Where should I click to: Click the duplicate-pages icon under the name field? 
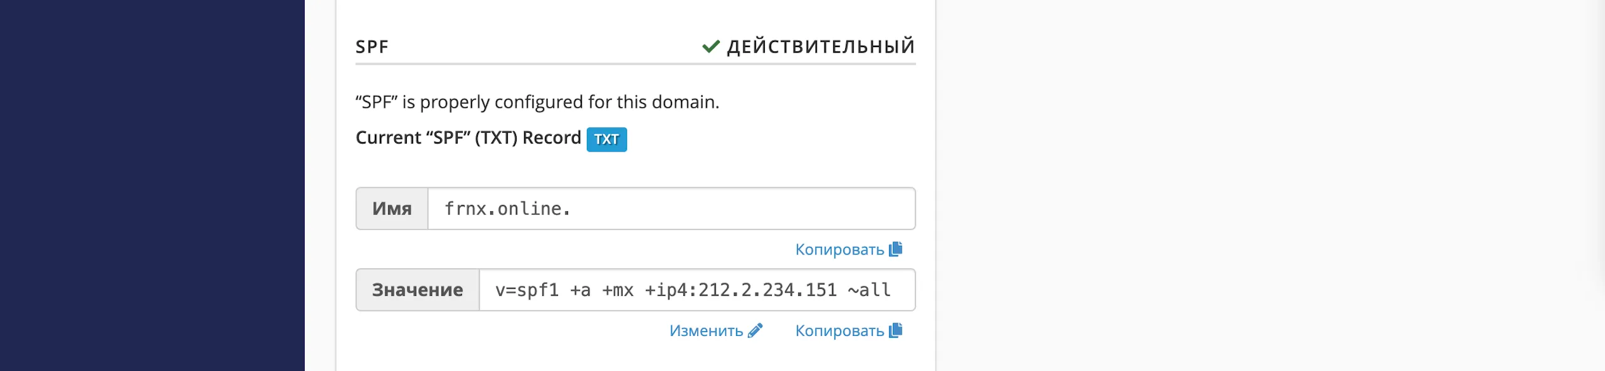pyautogui.click(x=895, y=248)
